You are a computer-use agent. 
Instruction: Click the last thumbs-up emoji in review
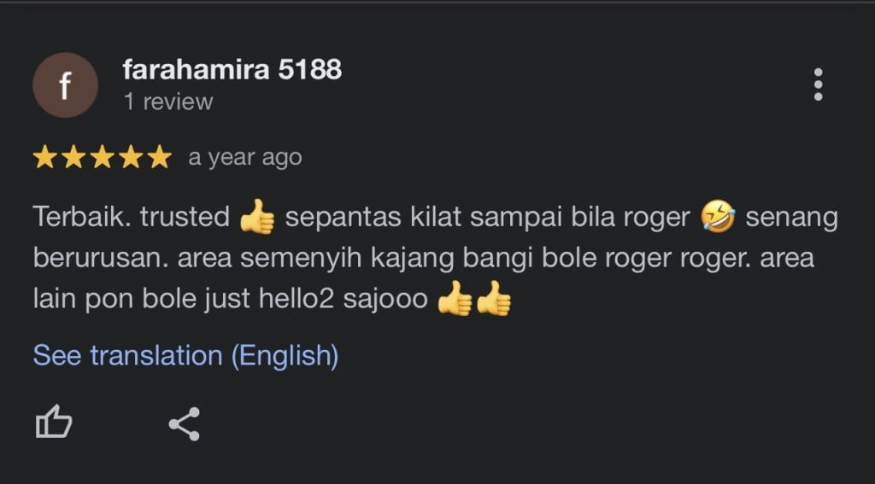(494, 301)
